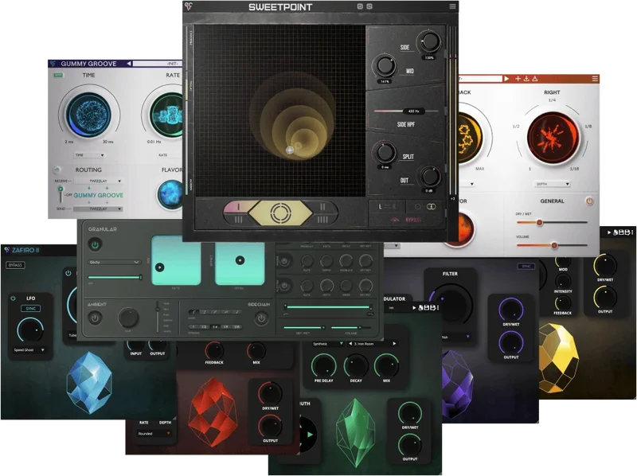Open the Glitchy mode dropdown in Granular

point(114,263)
